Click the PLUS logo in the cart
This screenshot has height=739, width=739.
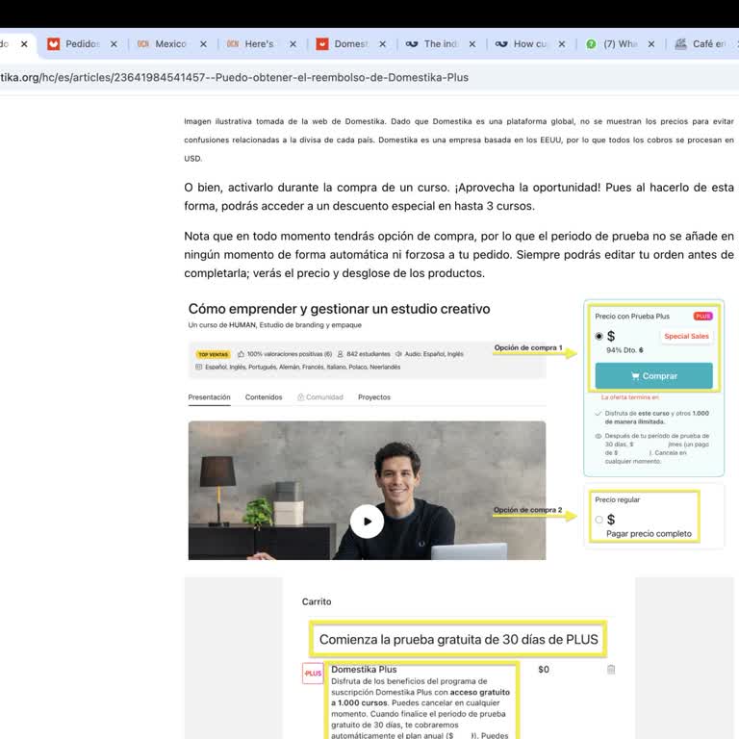313,674
